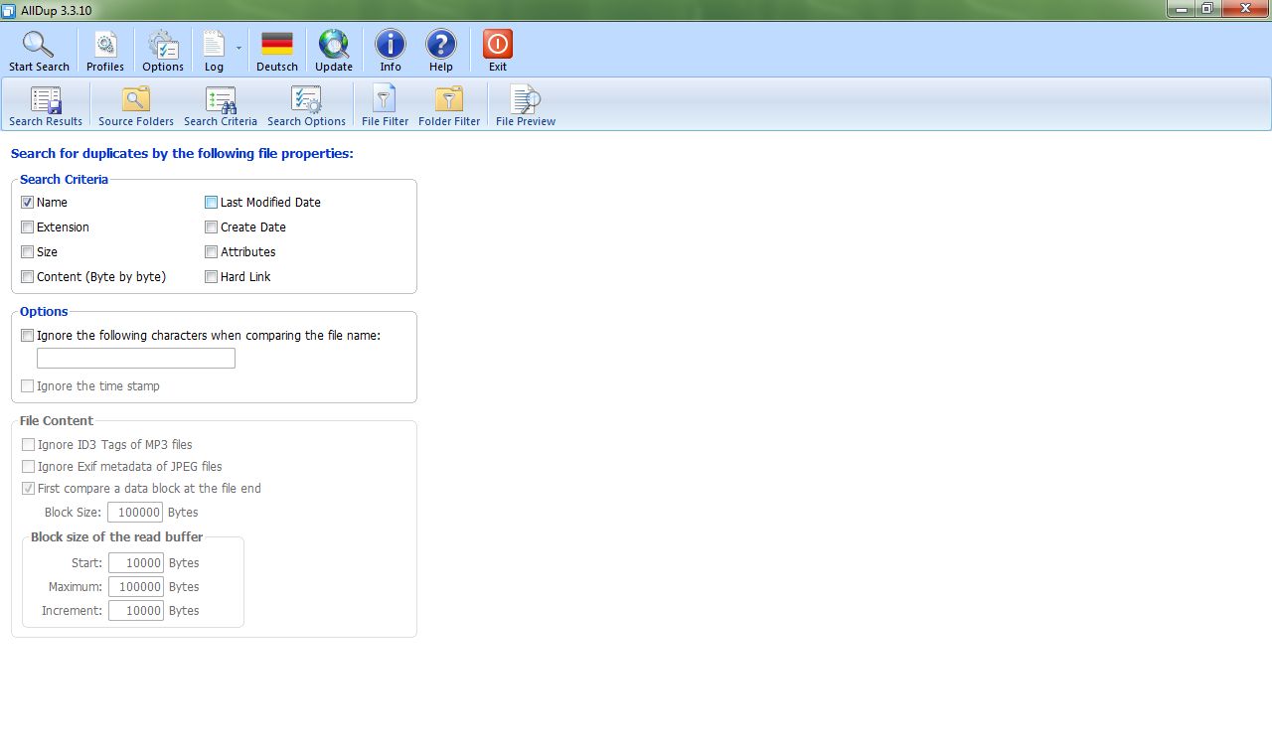
Task: Tick the Hard Link checkbox
Action: click(212, 276)
